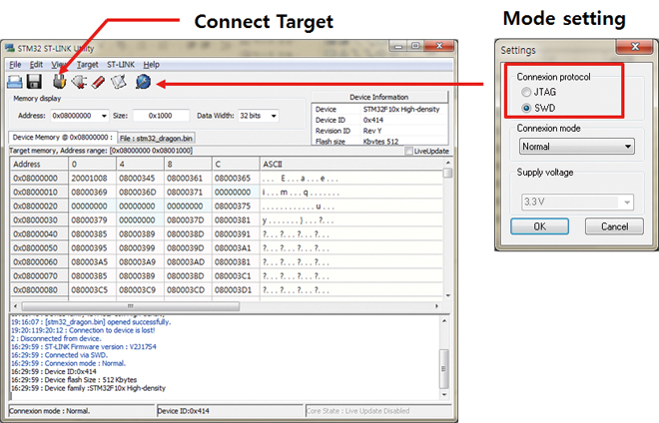Click the Program and verify icon

tap(119, 82)
